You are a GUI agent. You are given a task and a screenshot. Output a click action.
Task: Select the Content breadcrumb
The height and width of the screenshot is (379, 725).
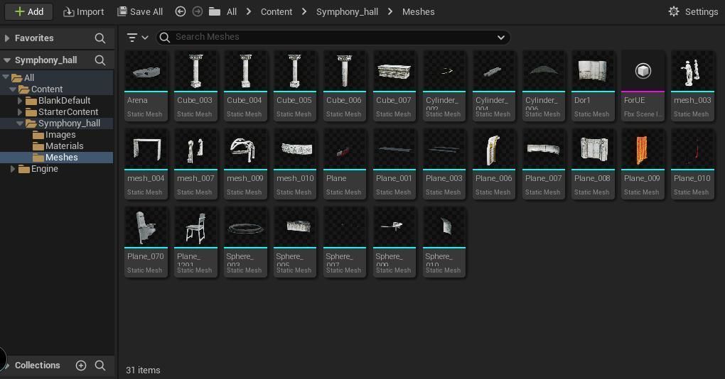click(276, 11)
